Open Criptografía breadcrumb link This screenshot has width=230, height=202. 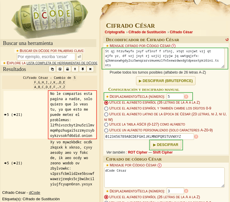[x=115, y=32]
